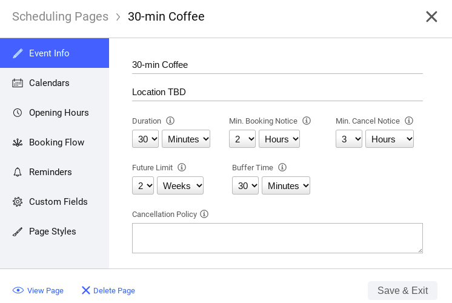The width and height of the screenshot is (452, 303).
Task: Click the Min. Cancel Notice info icon
Action: (x=409, y=121)
